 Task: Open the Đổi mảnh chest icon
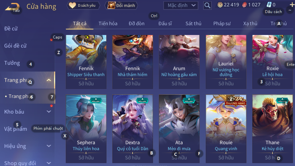coord(111,5)
